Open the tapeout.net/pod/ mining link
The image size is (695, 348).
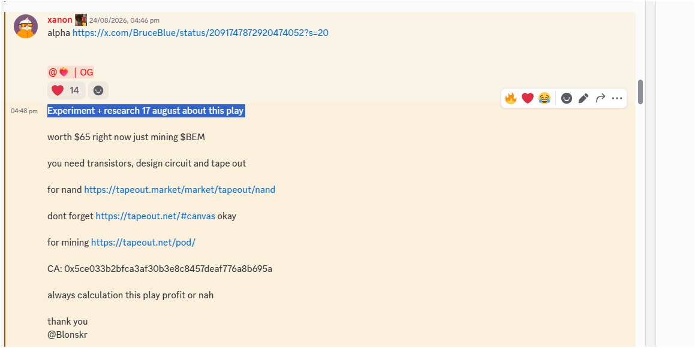(x=143, y=242)
